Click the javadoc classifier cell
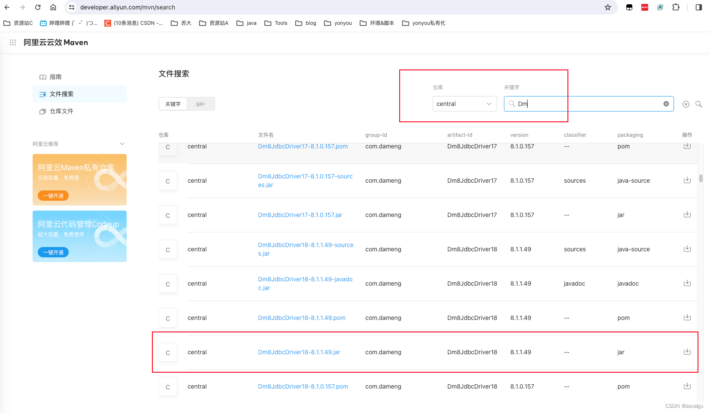Screen dimensions: 710x413 pos(574,283)
